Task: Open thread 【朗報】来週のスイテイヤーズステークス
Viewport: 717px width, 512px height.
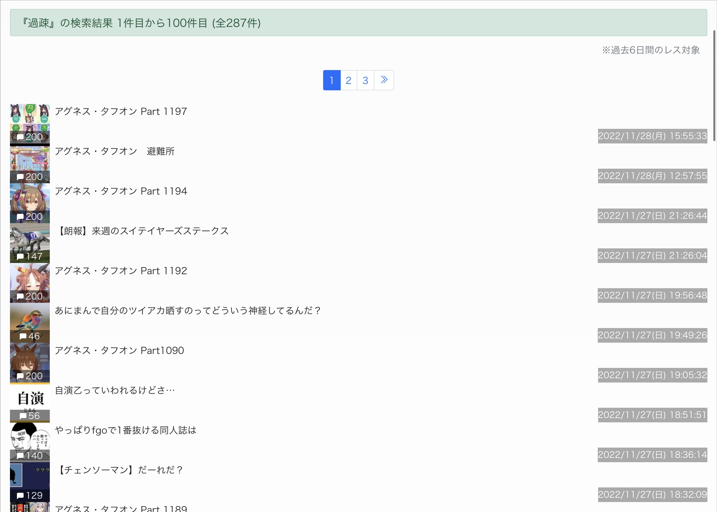Action: click(x=142, y=231)
